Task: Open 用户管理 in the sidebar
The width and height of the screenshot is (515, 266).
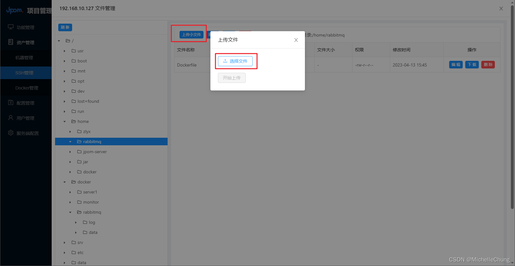Action: (x=26, y=118)
